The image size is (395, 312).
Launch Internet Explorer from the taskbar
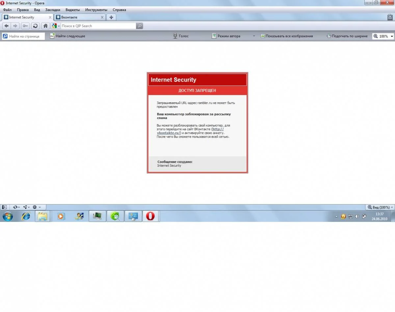pos(25,216)
